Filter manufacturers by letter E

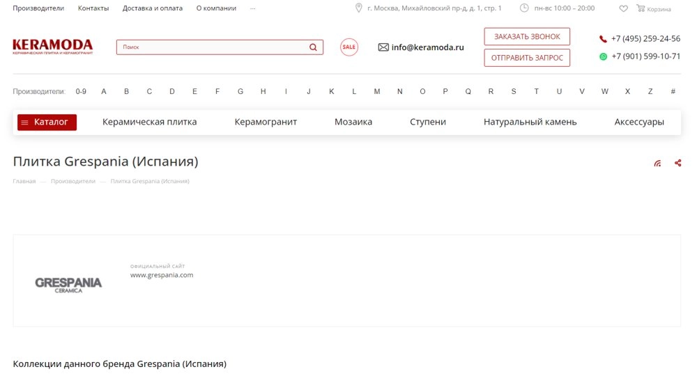(x=194, y=91)
